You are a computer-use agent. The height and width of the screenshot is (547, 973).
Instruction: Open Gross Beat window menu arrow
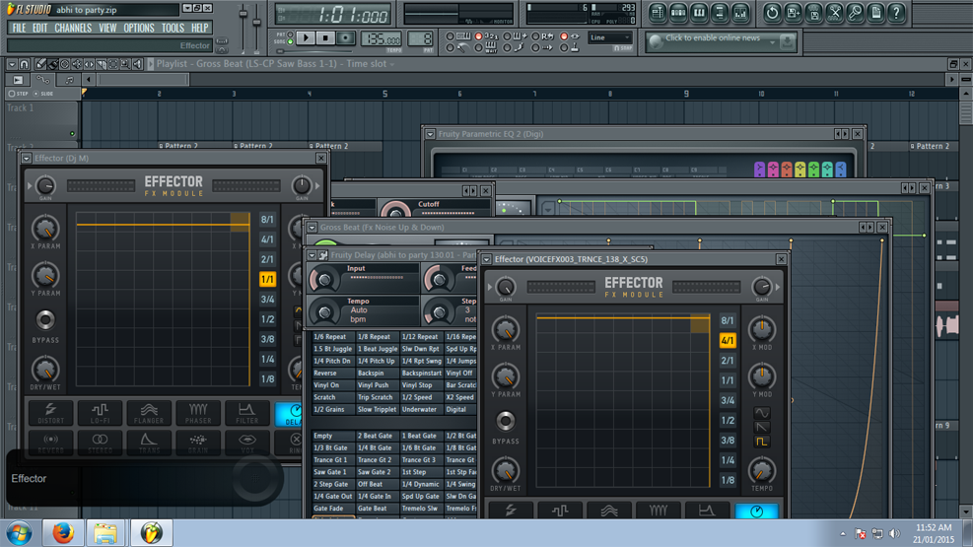click(x=313, y=228)
